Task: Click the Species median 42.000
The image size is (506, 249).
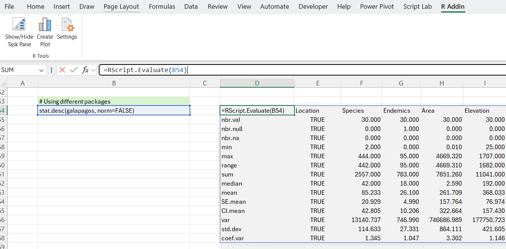Action: click(x=362, y=183)
